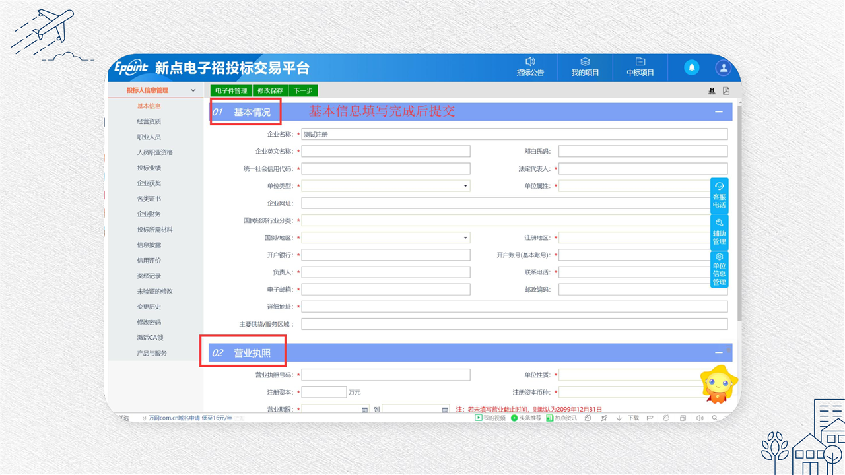The width and height of the screenshot is (845, 475).
Task: Select 修改密码 in the left sidebar
Action: point(149,322)
